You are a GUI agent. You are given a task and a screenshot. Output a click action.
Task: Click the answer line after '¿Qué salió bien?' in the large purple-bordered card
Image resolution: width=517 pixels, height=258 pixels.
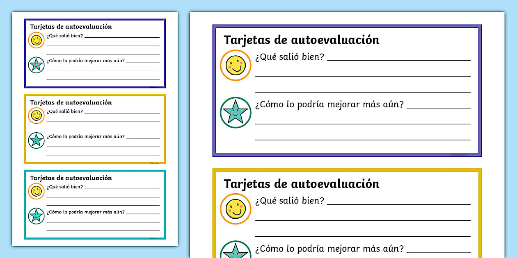pos(398,60)
